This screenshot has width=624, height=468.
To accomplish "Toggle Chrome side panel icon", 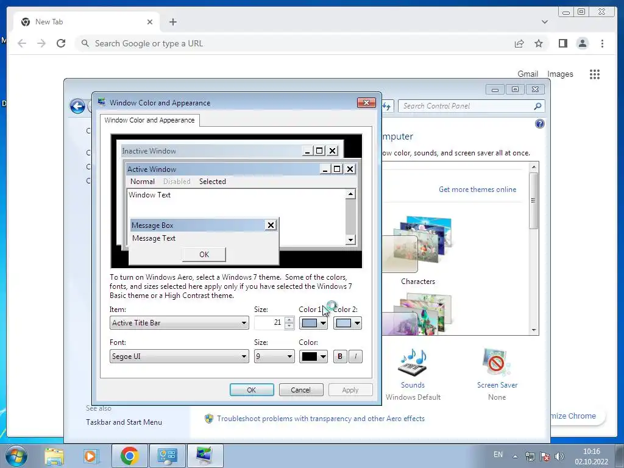I will click(x=562, y=43).
